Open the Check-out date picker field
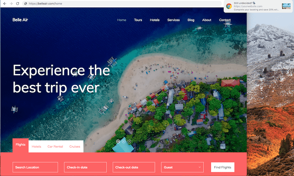 134,167
